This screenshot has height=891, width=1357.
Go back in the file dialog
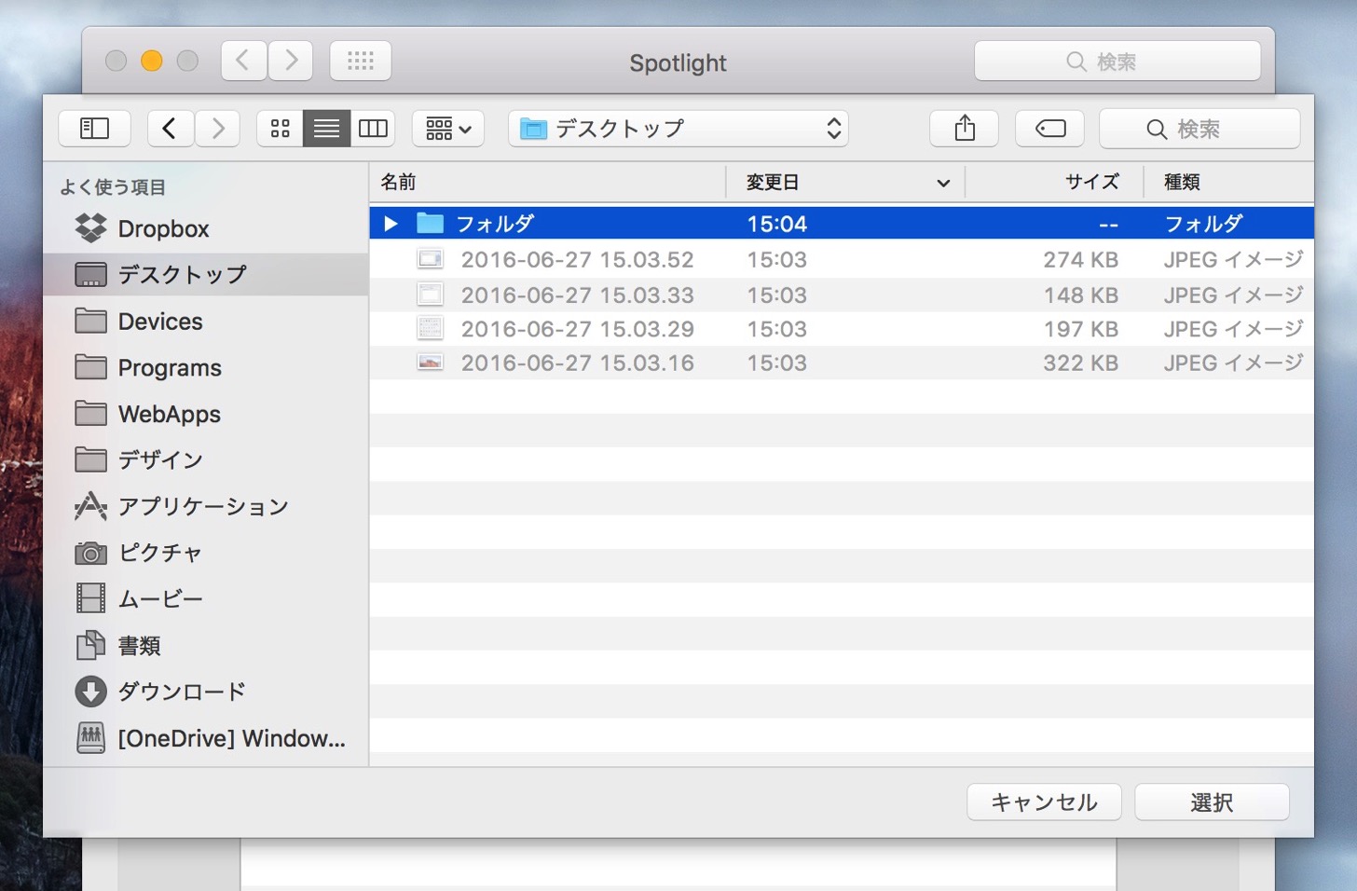point(170,129)
